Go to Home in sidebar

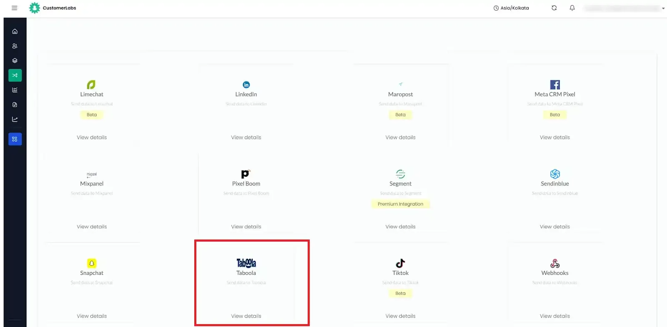(x=15, y=31)
